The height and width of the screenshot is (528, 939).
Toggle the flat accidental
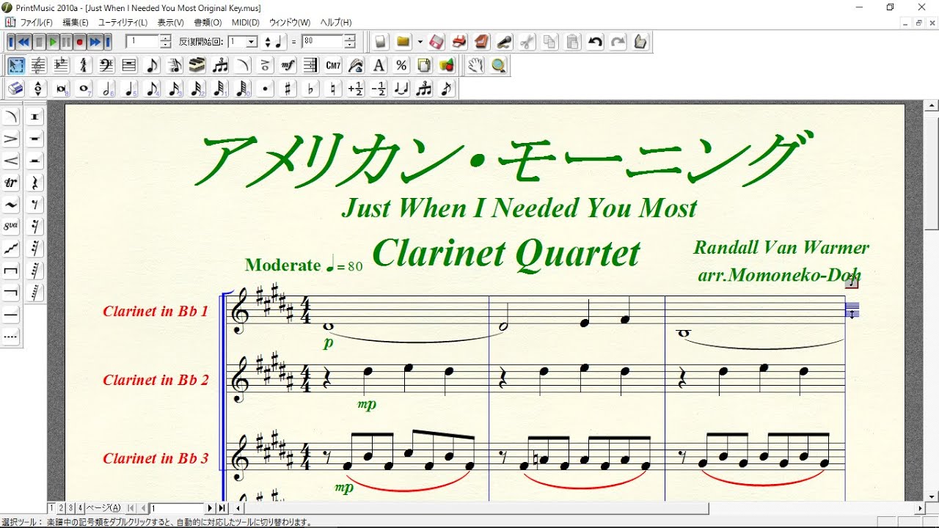pyautogui.click(x=311, y=89)
